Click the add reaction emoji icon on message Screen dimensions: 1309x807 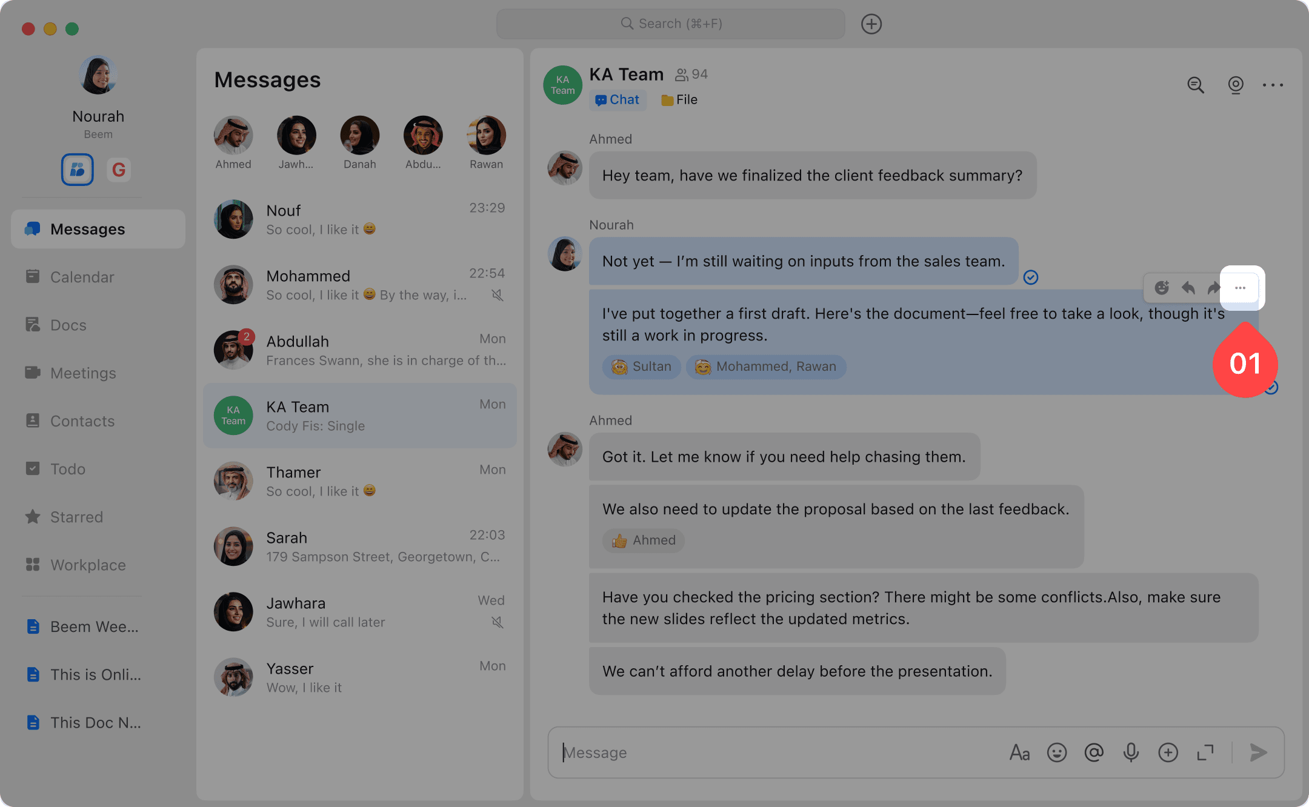click(1161, 288)
